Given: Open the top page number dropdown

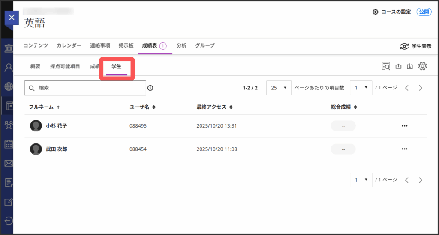Looking at the screenshot, I should (x=360, y=88).
